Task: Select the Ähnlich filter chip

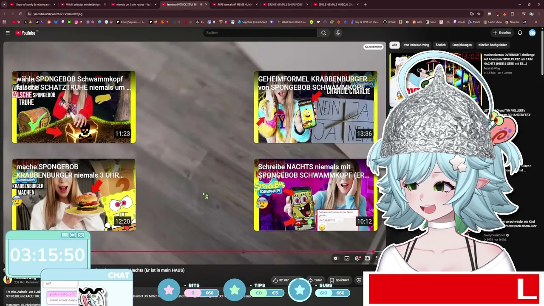Action: pyautogui.click(x=440, y=45)
